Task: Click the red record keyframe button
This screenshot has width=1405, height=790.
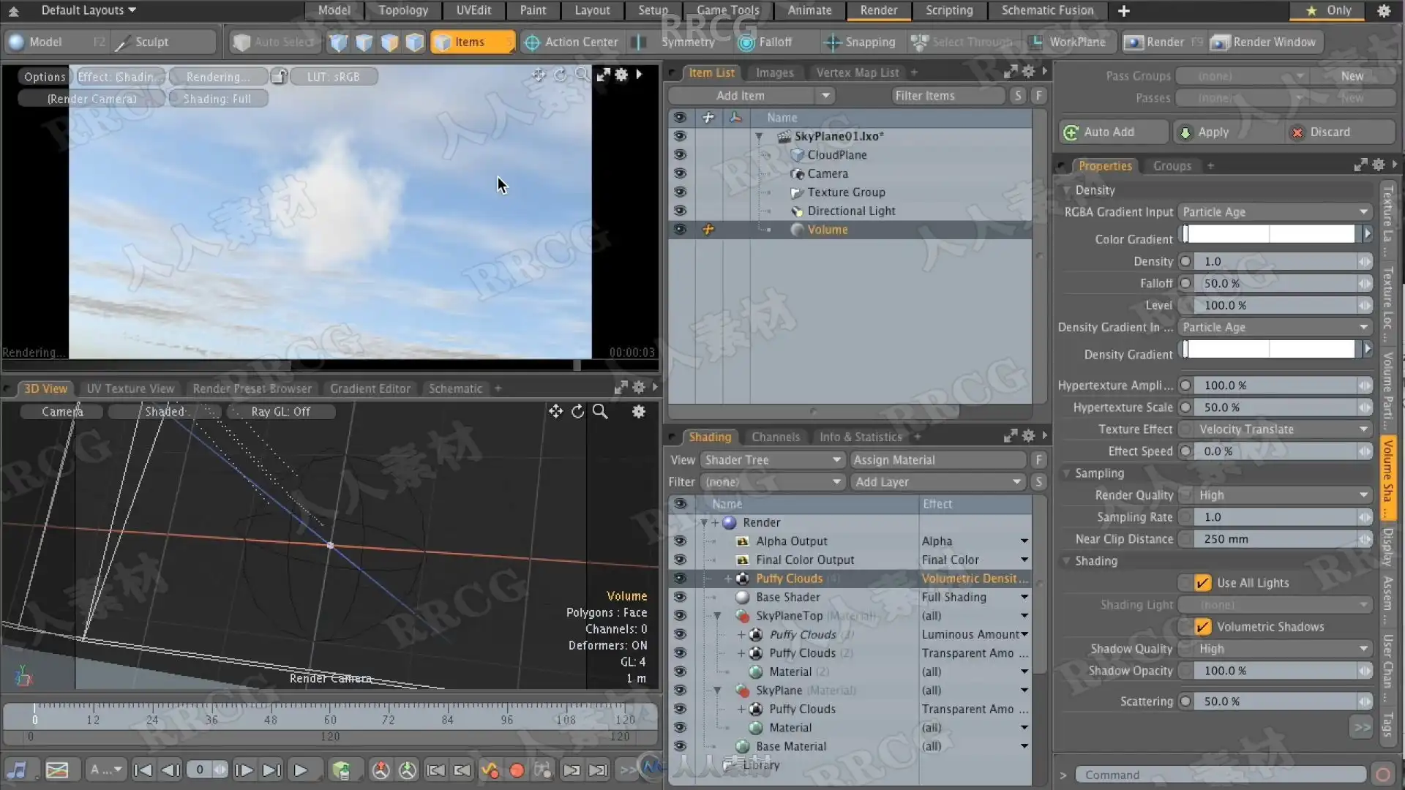Action: click(517, 770)
